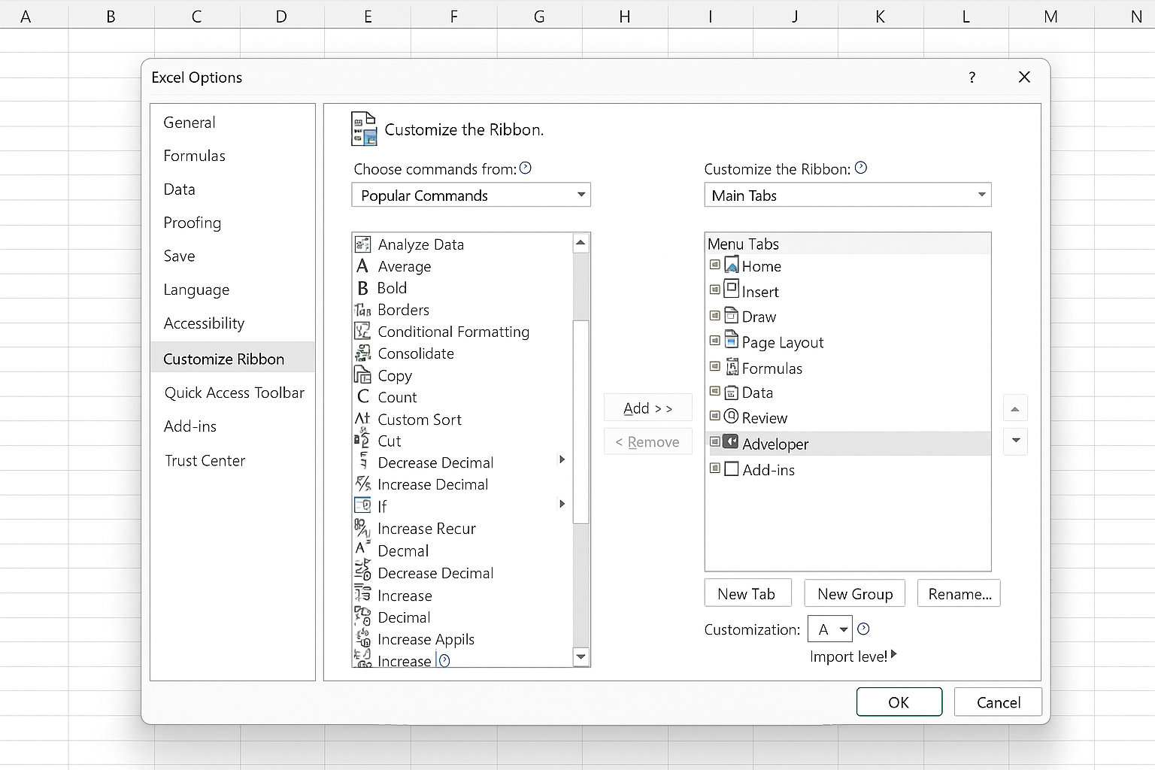Open help with the title bar question mark

tap(972, 77)
